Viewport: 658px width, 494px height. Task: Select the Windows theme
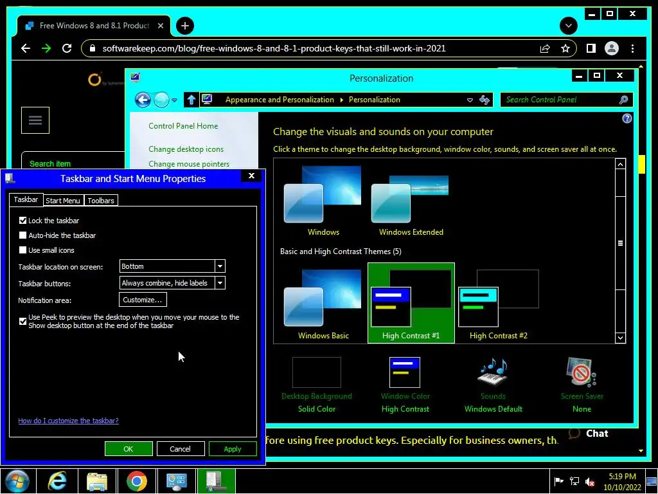click(323, 201)
